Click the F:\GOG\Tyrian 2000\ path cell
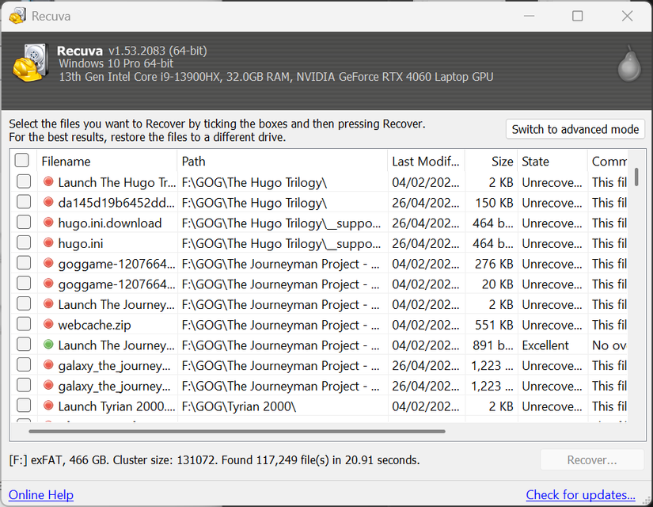This screenshot has height=507, width=653. point(239,406)
